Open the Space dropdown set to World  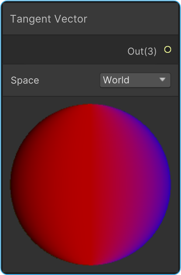(x=135, y=80)
